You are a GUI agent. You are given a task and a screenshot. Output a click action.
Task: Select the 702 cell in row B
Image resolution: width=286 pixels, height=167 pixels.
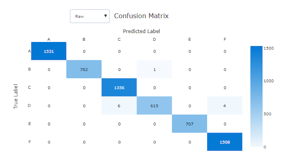click(84, 69)
